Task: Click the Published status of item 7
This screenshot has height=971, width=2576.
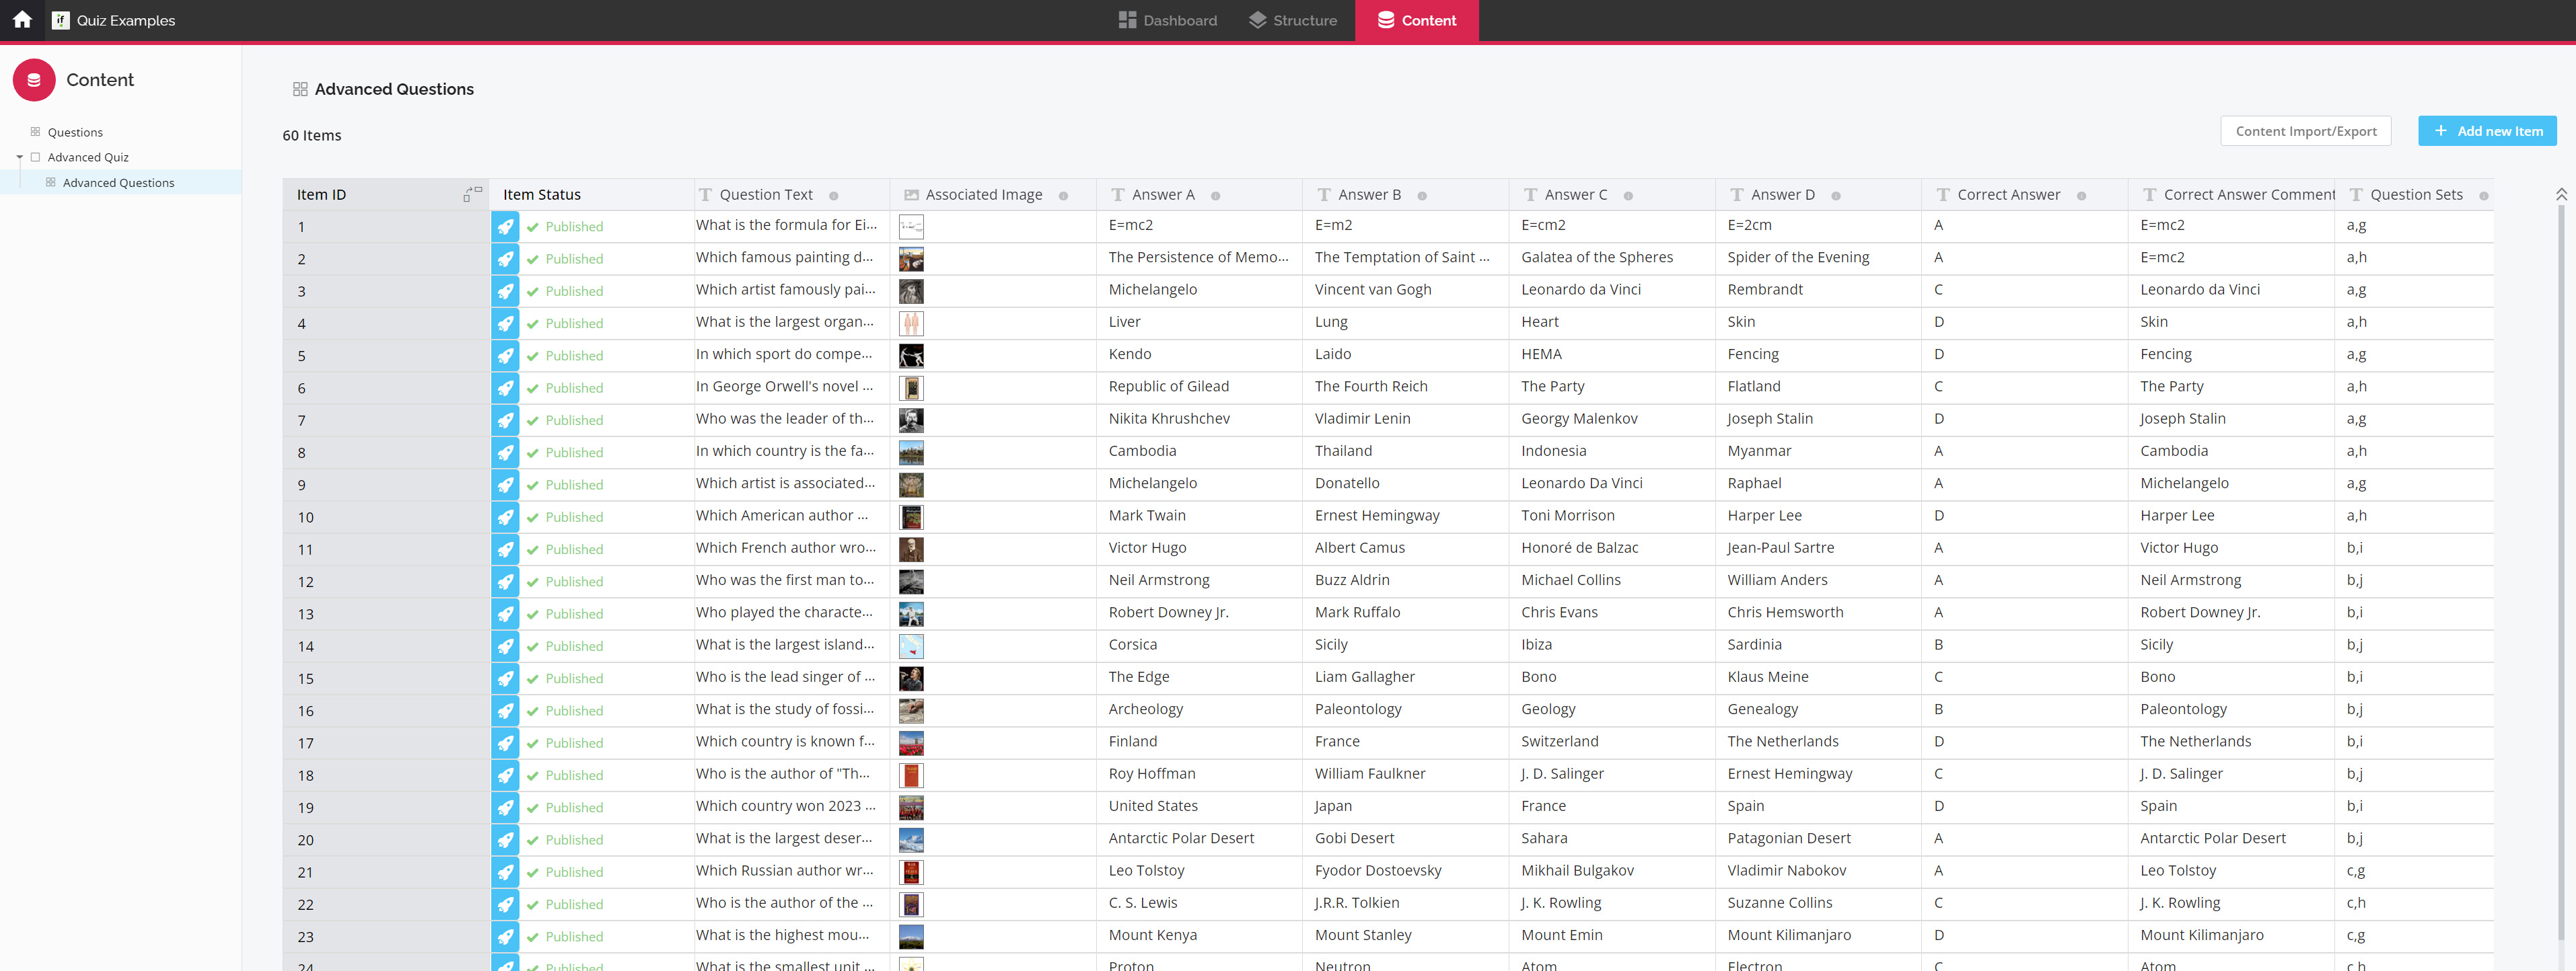Action: 573,420
